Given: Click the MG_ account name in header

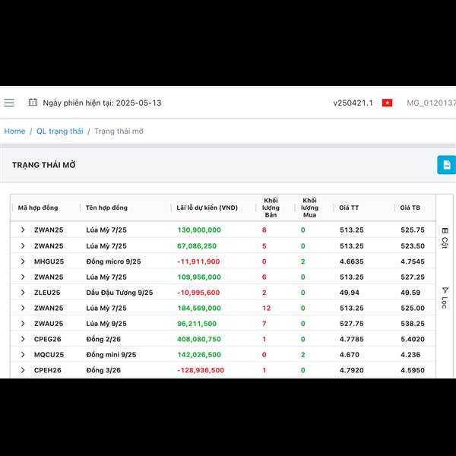Looking at the screenshot, I should click(x=431, y=103).
